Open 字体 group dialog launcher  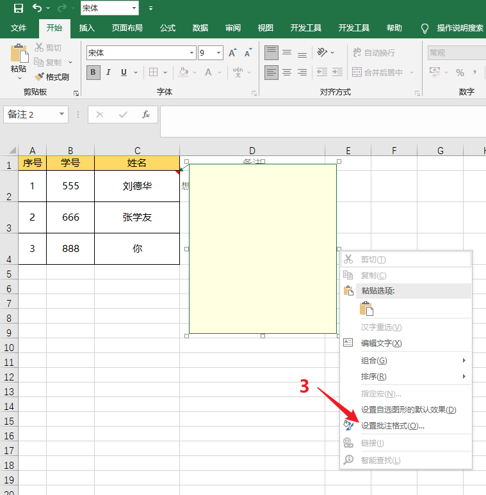click(254, 93)
